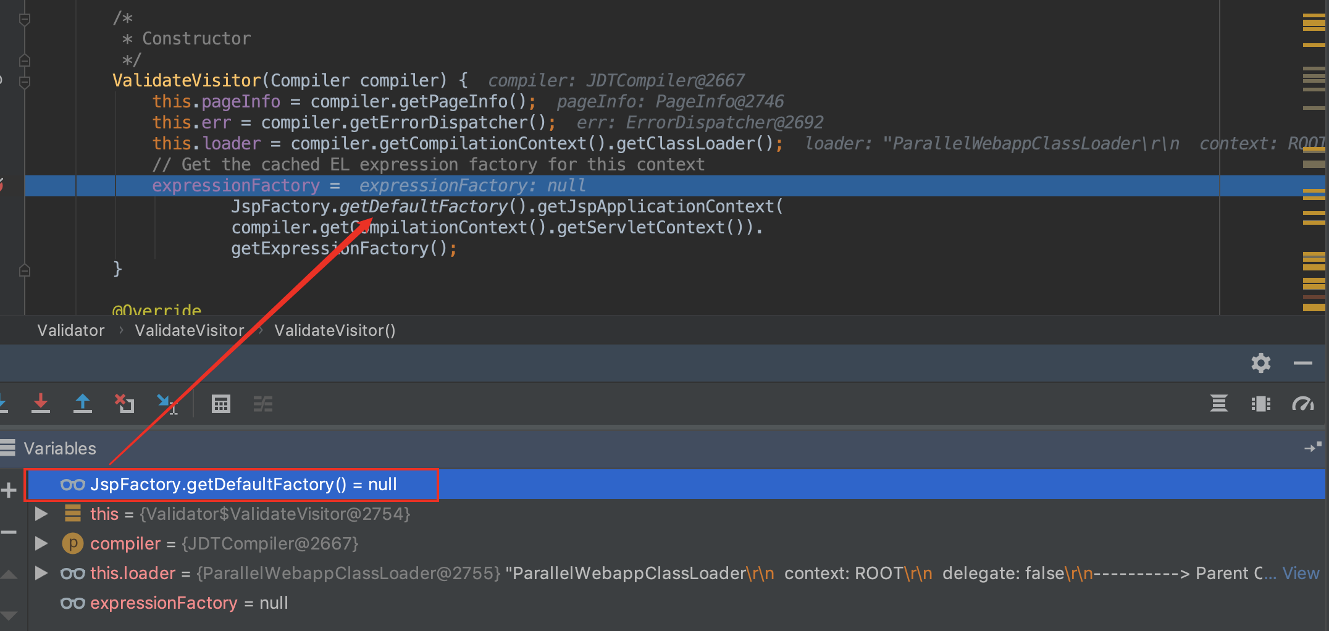The width and height of the screenshot is (1329, 631).
Task: Move watch up with arrow icon
Action: tap(9, 574)
